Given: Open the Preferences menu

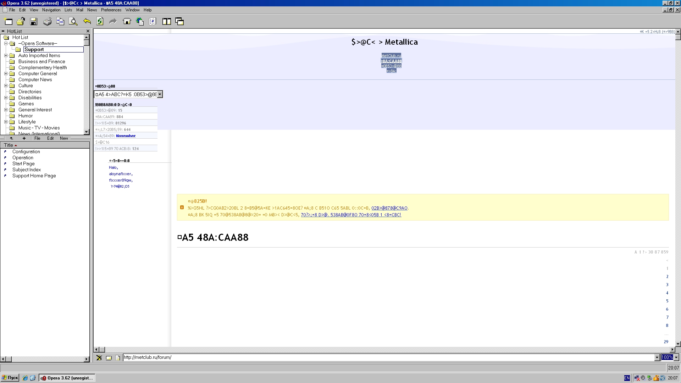Looking at the screenshot, I should point(111,10).
